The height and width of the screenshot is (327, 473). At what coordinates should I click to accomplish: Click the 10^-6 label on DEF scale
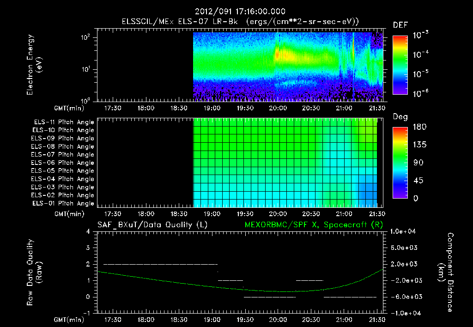[420, 93]
